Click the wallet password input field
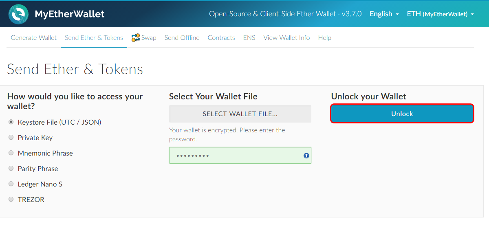 240,156
